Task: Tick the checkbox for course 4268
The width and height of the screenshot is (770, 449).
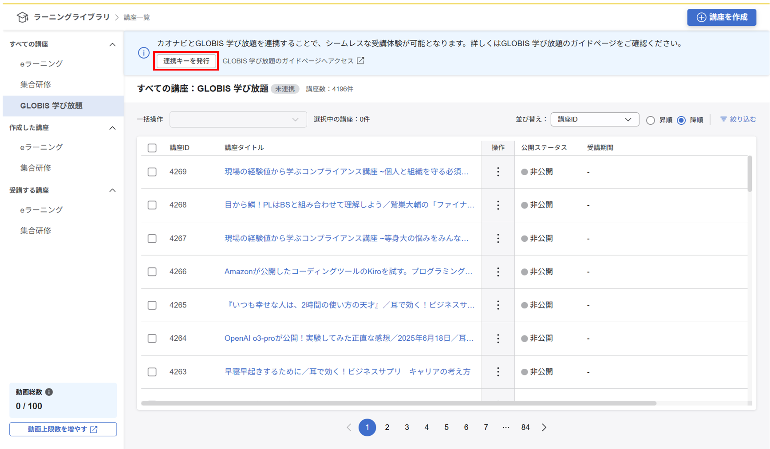Action: pos(152,205)
